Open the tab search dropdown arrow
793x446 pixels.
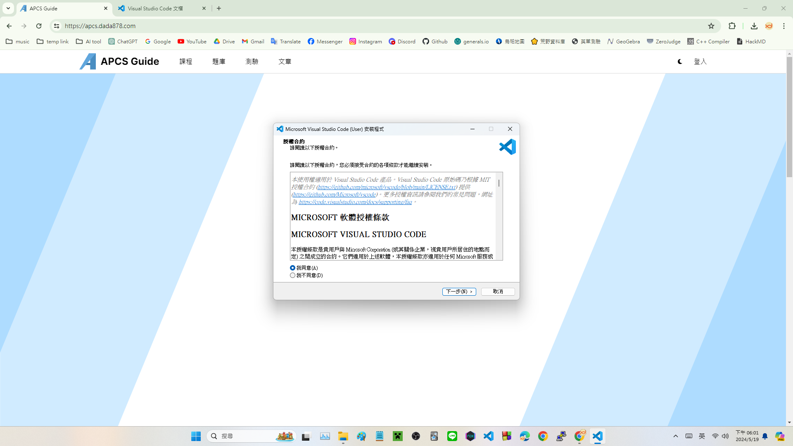(8, 8)
